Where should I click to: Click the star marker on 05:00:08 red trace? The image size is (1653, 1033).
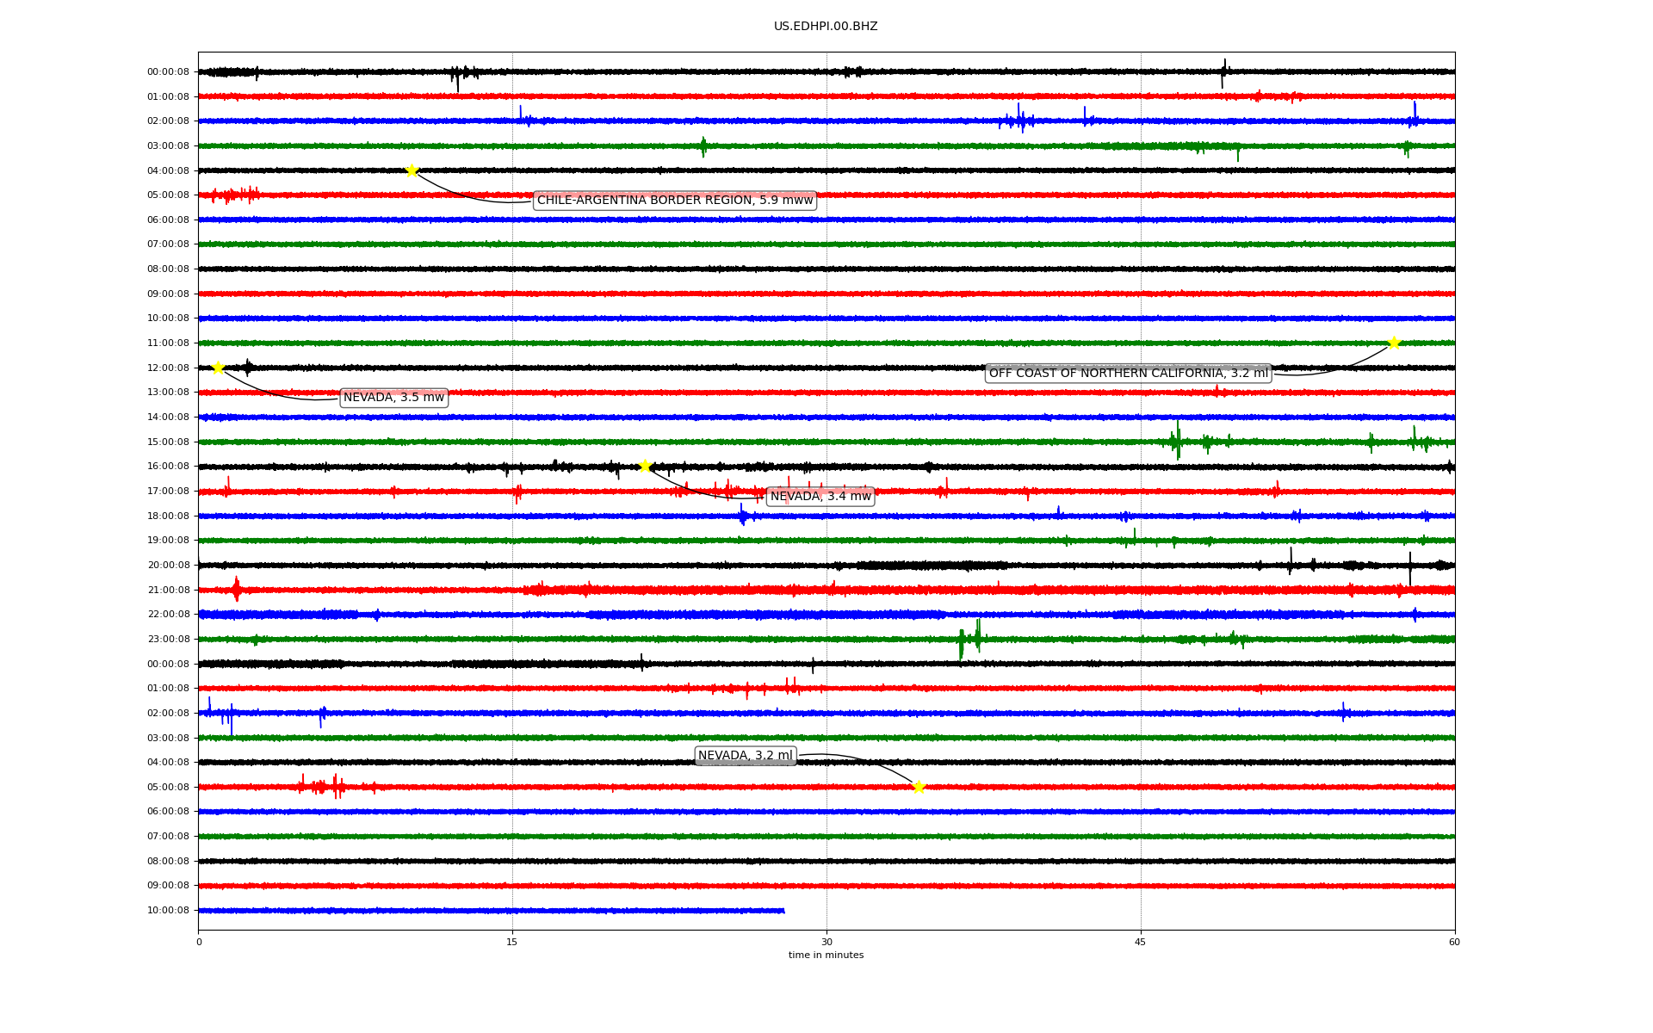tap(919, 787)
